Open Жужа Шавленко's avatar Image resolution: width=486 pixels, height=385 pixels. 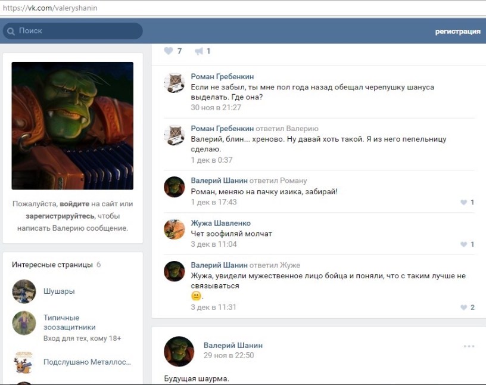coord(174,229)
